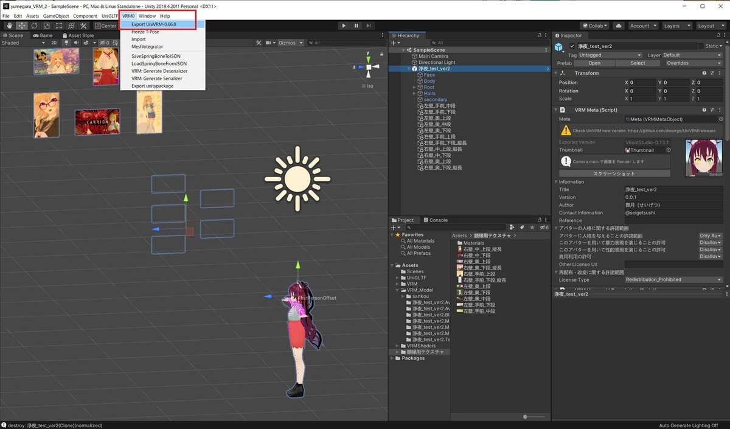The width and height of the screenshot is (730, 429).
Task: Select the Transform tool
Action: pos(71,26)
